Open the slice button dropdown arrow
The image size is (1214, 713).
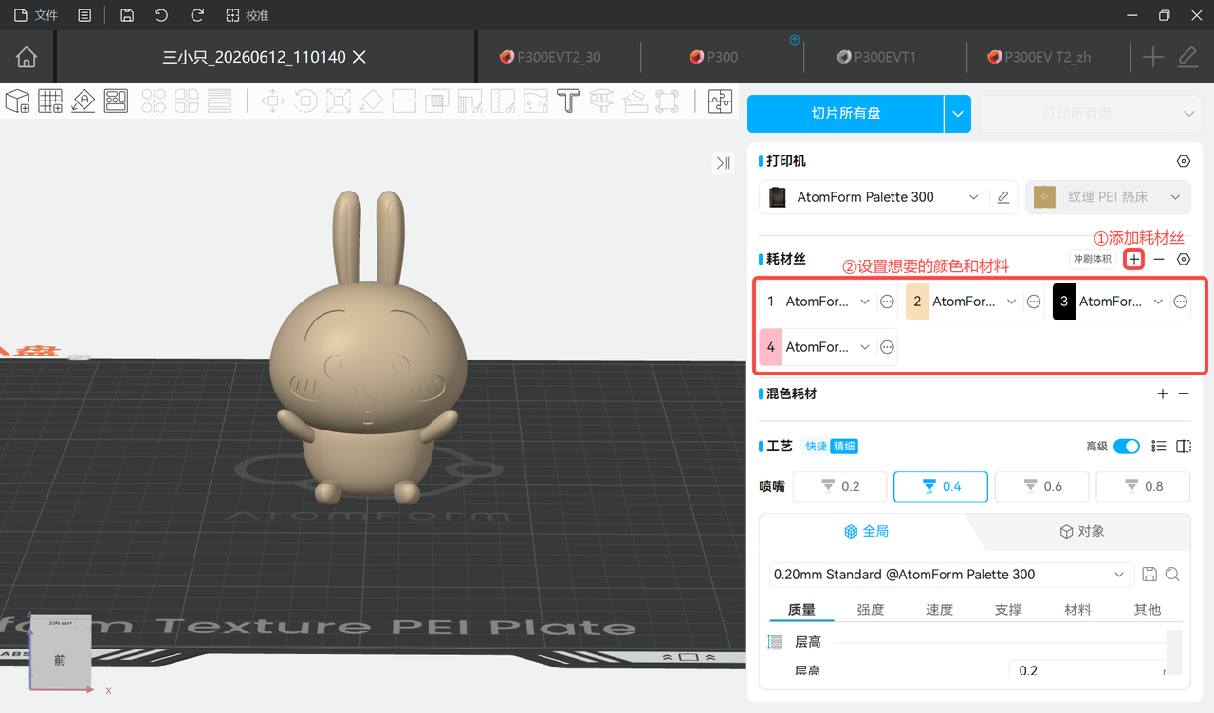click(957, 114)
